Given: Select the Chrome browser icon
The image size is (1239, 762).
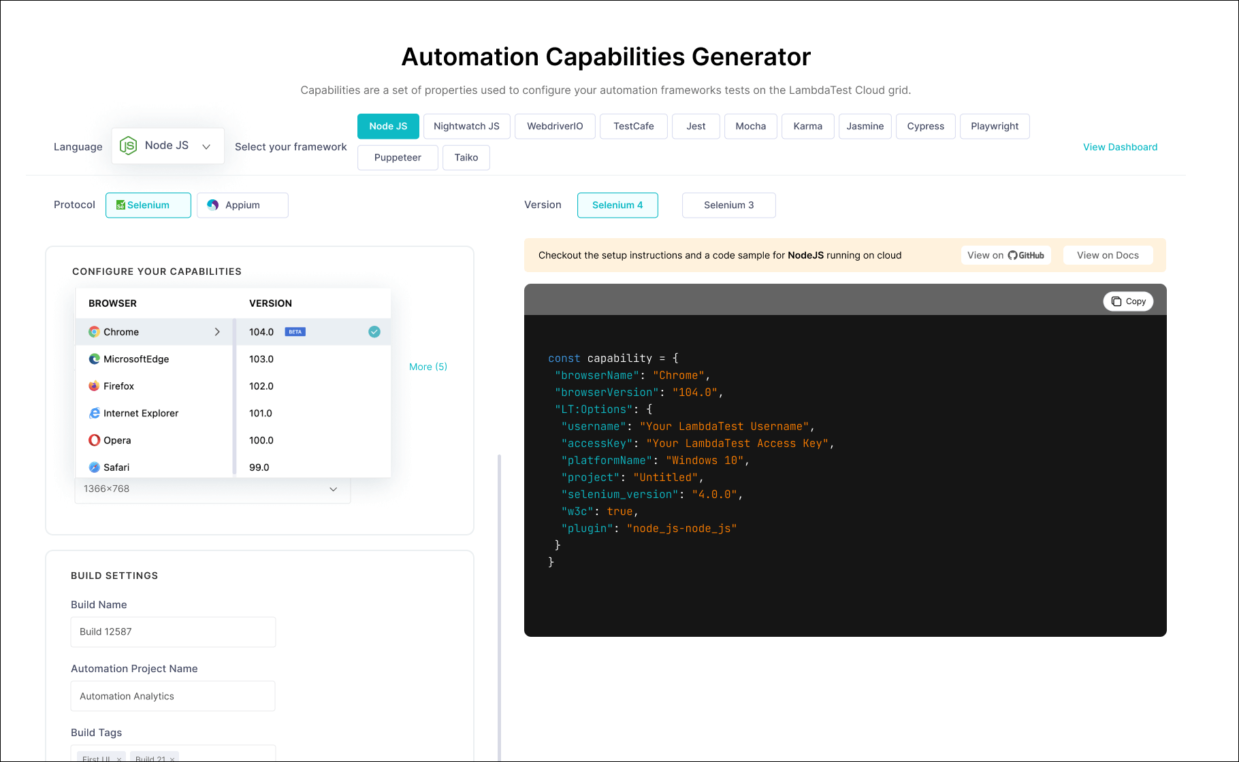Looking at the screenshot, I should pyautogui.click(x=94, y=332).
